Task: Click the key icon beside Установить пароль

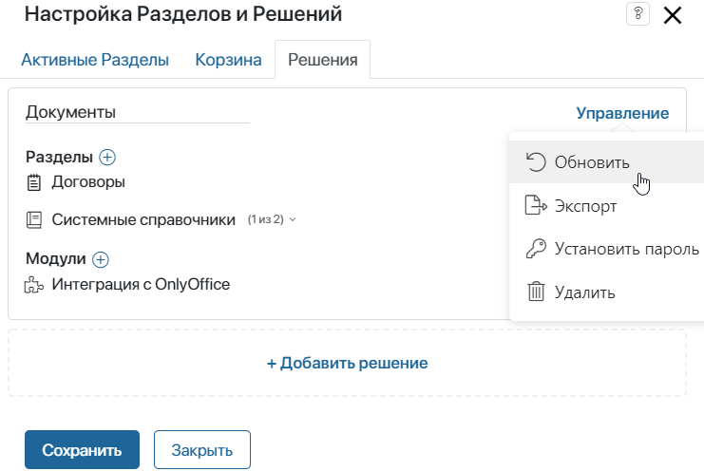Action: (536, 249)
